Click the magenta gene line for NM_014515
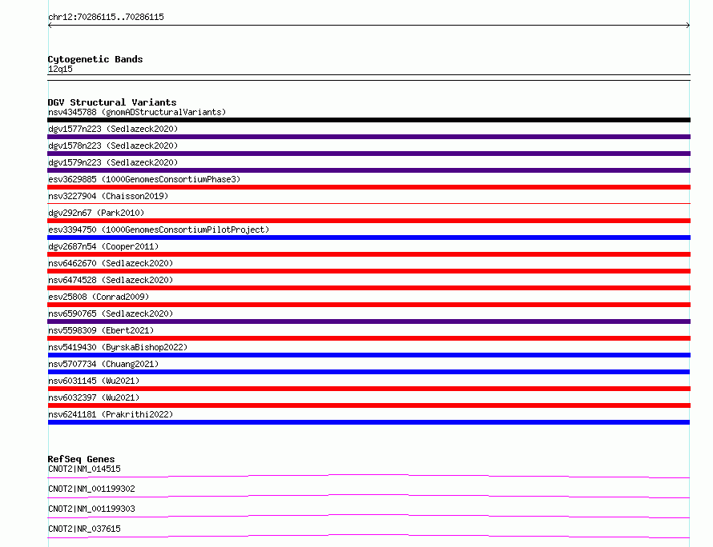The height and width of the screenshot is (547, 713). (369, 476)
